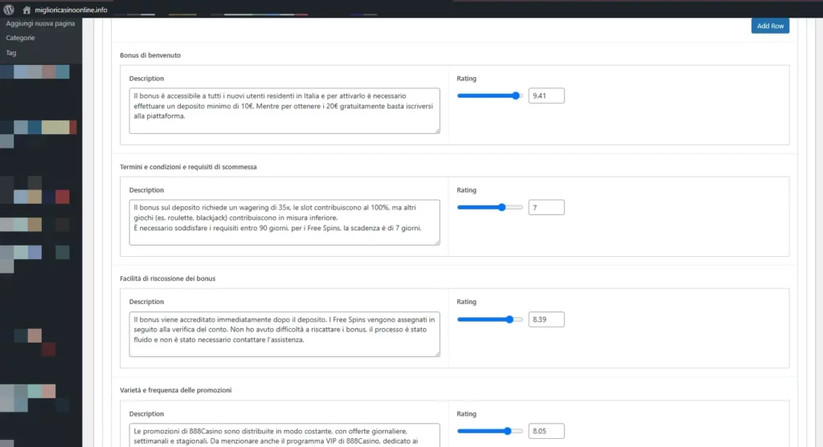This screenshot has width=823, height=447.
Task: Click Facilità di riscossione description textarea
Action: [x=285, y=335]
